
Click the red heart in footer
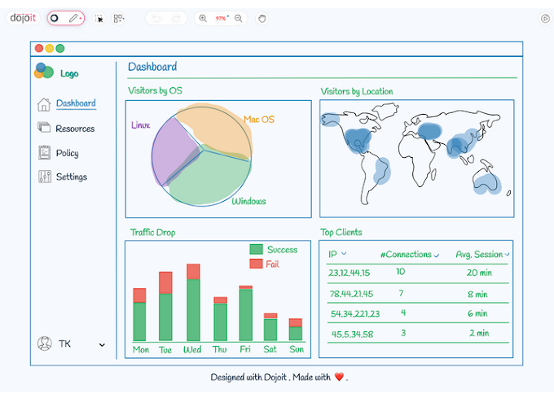click(x=339, y=377)
